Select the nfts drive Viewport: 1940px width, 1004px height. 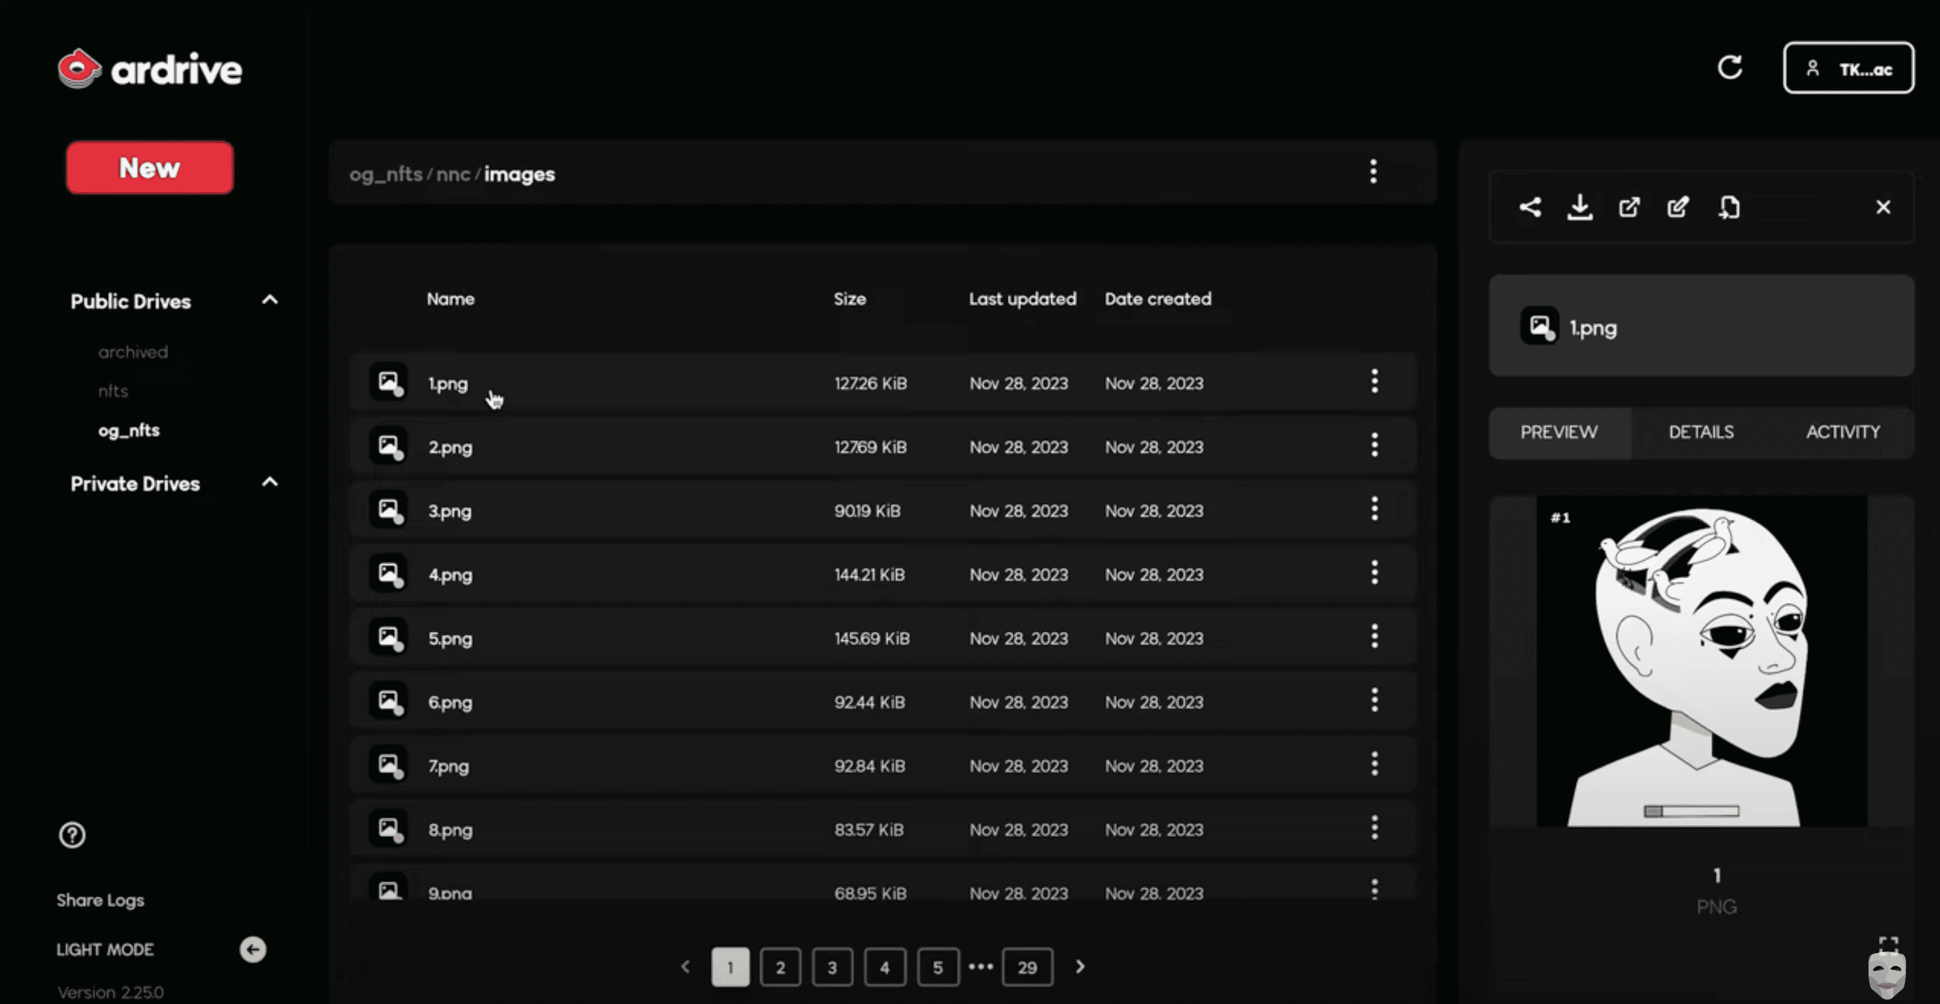pyautogui.click(x=113, y=391)
